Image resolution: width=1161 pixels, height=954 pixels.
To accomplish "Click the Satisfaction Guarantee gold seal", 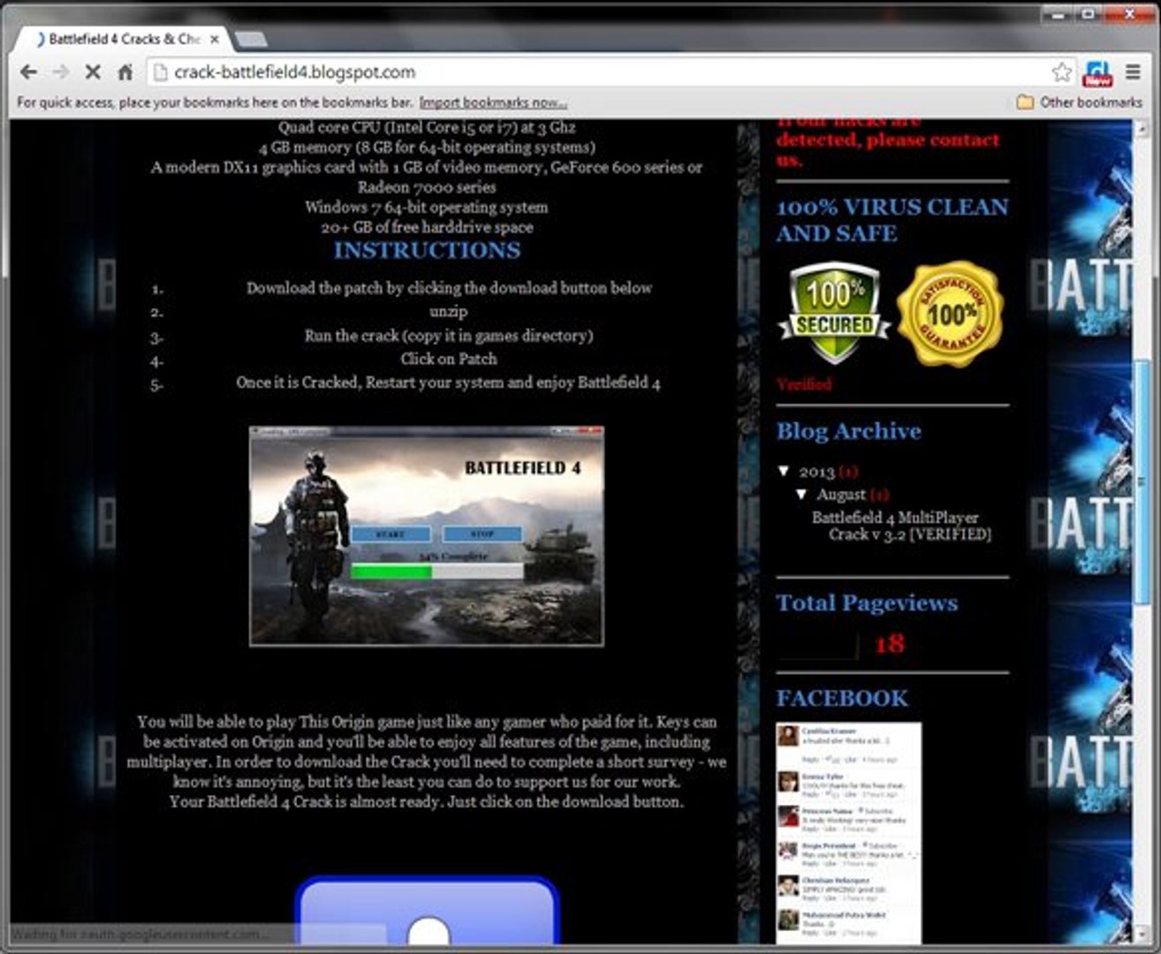I will [951, 314].
